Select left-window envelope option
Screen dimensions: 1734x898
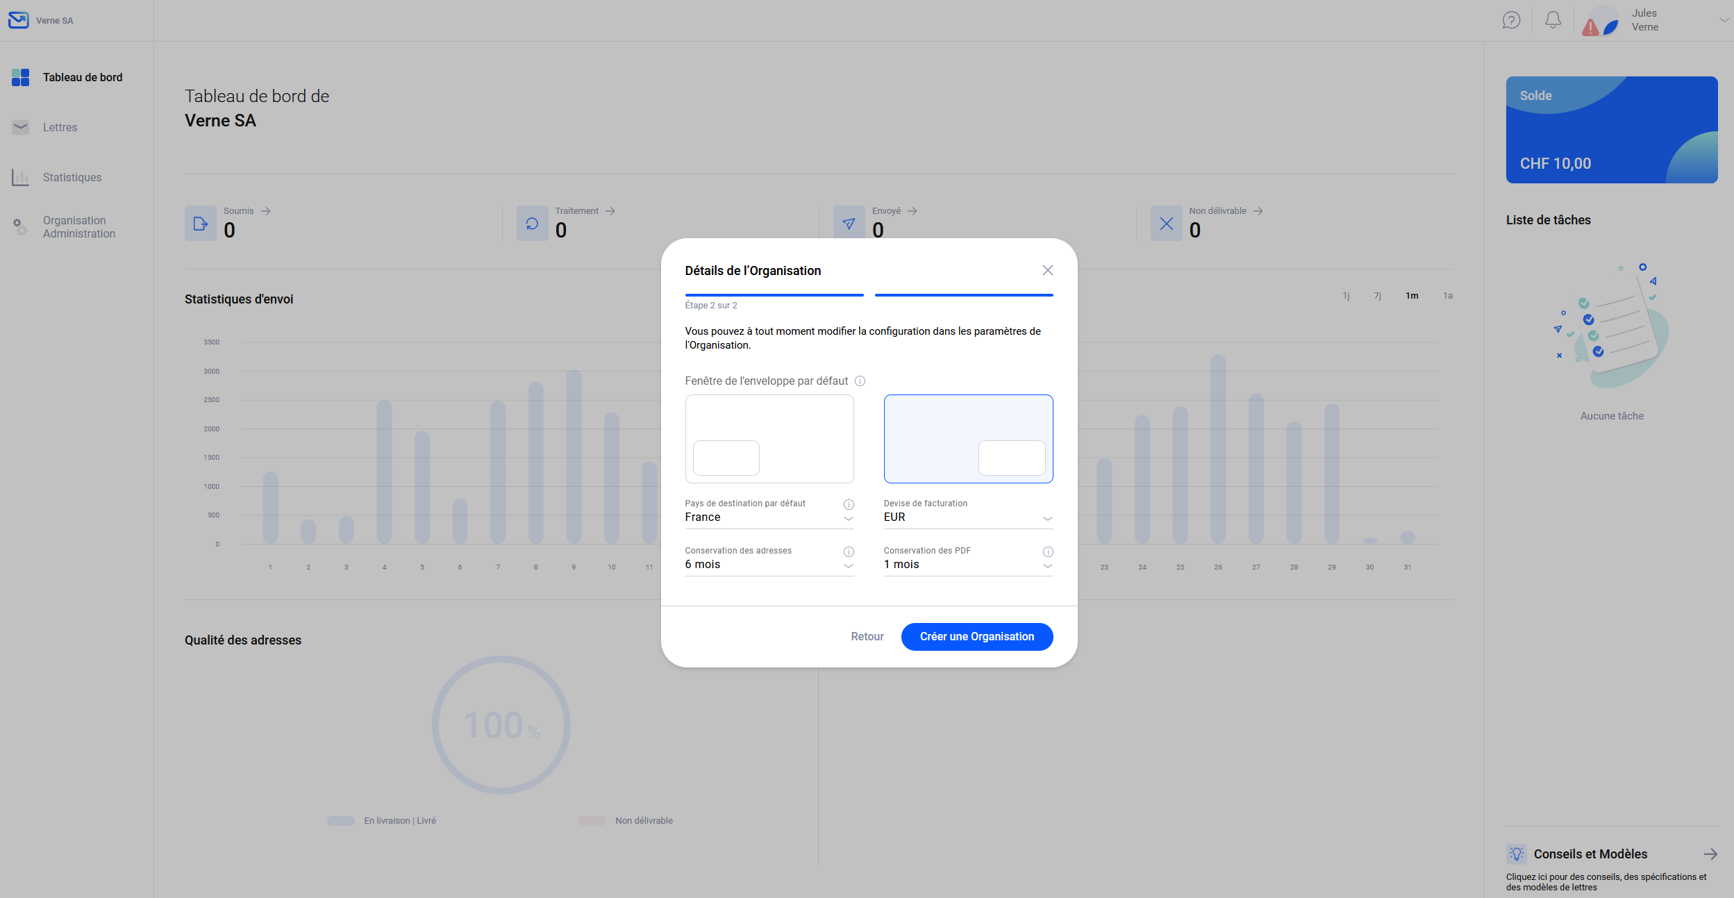(x=769, y=439)
